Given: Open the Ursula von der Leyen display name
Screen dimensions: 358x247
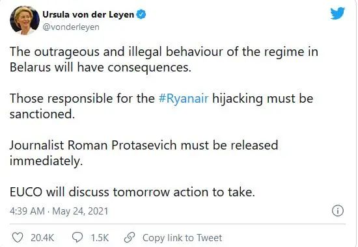Looking at the screenshot, I should click(x=88, y=14).
